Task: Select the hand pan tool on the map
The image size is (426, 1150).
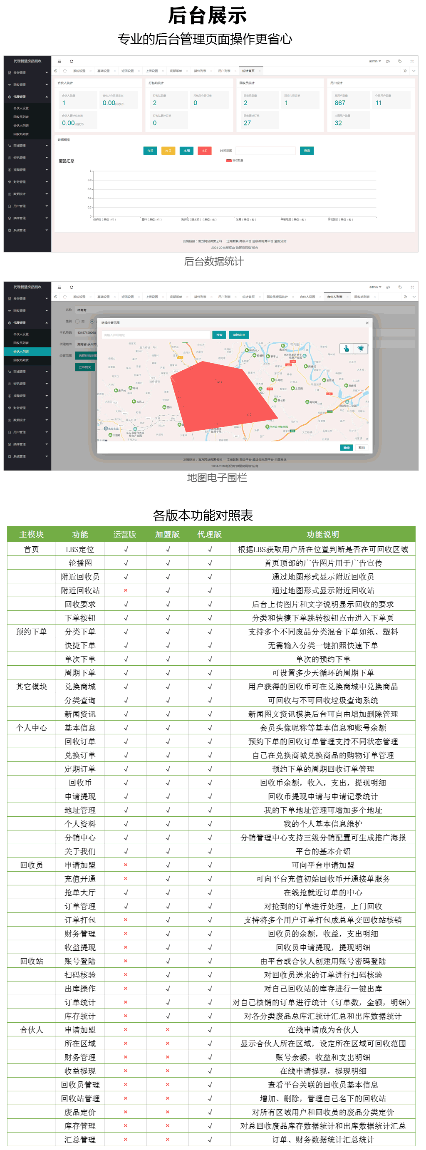Action: tap(347, 349)
